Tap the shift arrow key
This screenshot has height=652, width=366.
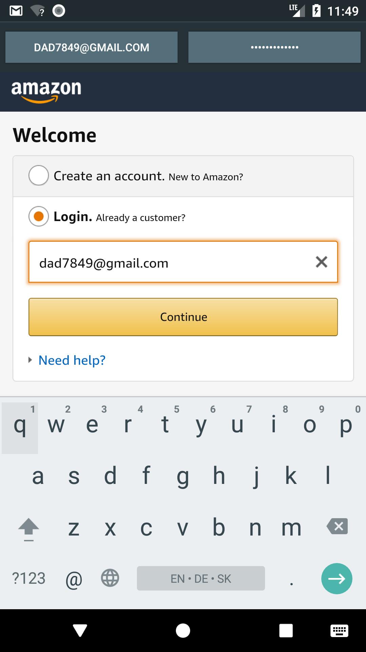pyautogui.click(x=29, y=528)
